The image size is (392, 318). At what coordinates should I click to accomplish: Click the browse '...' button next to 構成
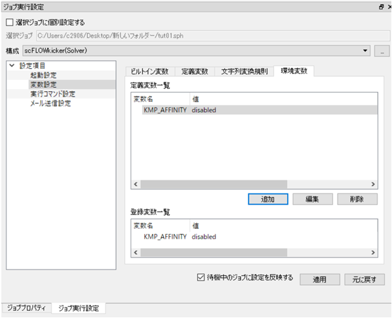click(382, 51)
